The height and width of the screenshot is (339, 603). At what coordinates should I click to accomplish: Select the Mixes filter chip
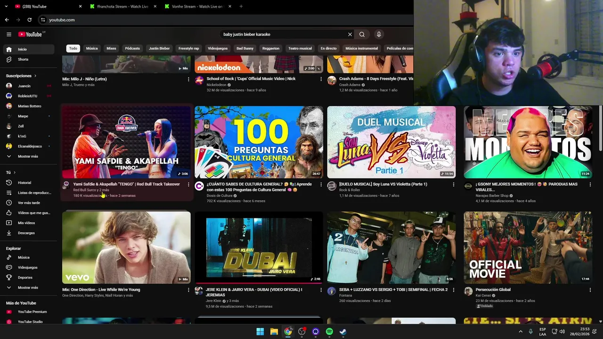(x=111, y=48)
